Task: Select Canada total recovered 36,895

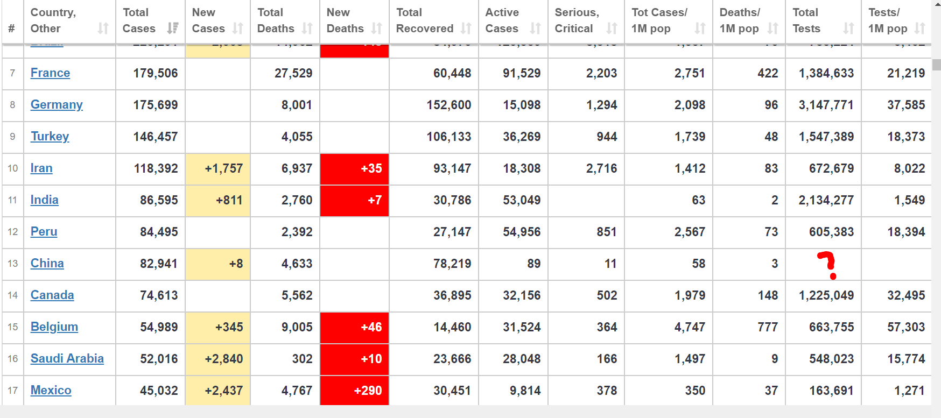Action: 452,295
